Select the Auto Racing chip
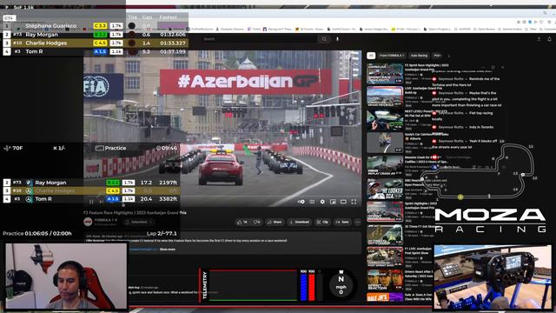Image resolution: width=556 pixels, height=313 pixels. tap(419, 56)
